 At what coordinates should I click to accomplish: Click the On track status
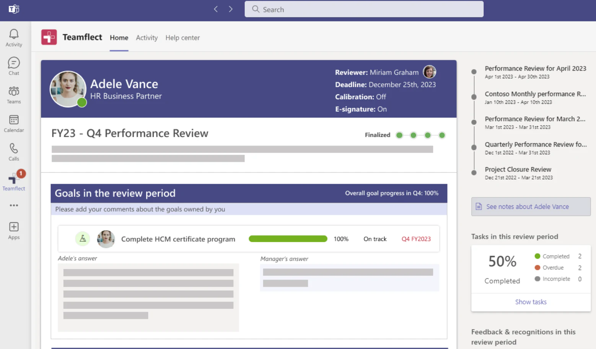375,239
